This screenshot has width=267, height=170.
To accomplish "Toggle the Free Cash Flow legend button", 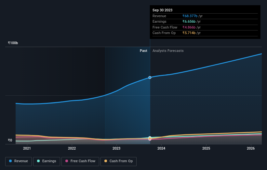I will click(80, 161).
